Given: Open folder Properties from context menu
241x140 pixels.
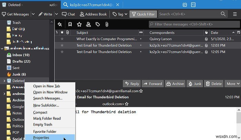Looking at the screenshot, I should tap(50, 138).
